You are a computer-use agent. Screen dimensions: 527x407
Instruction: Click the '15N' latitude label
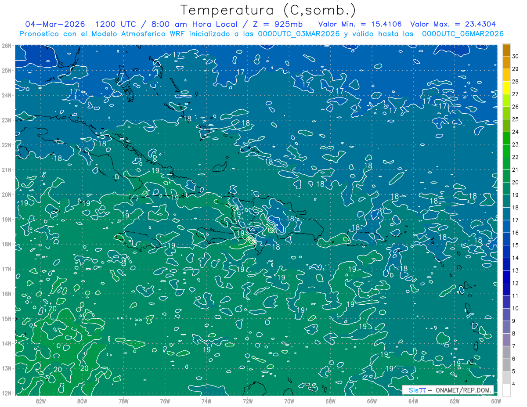(6, 318)
